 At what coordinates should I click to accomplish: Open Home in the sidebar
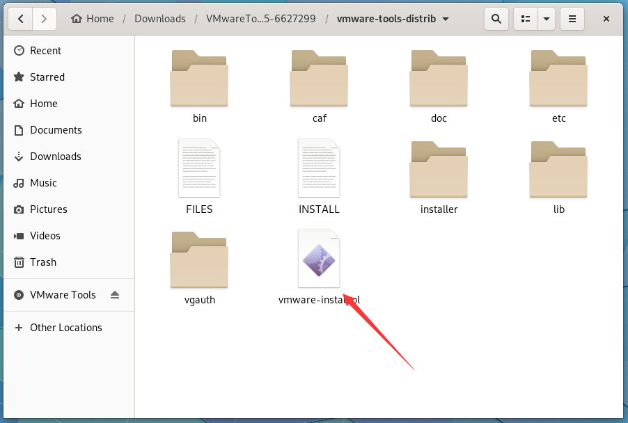69,103
